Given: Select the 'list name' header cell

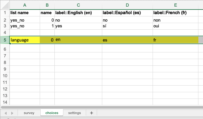Looking at the screenshot, I should pos(25,13).
